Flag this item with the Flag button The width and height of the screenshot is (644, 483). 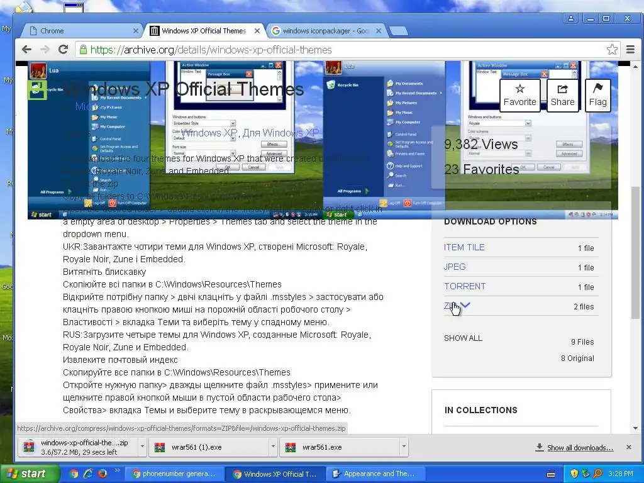pos(597,96)
